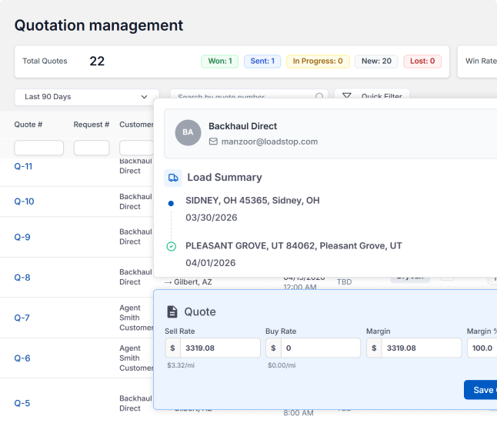This screenshot has height=423, width=497.
Task: Open quote Q-10 link
Action: pos(24,202)
